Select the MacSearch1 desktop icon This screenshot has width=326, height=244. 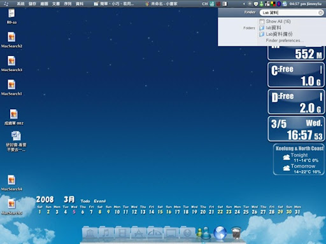[x=11, y=88]
